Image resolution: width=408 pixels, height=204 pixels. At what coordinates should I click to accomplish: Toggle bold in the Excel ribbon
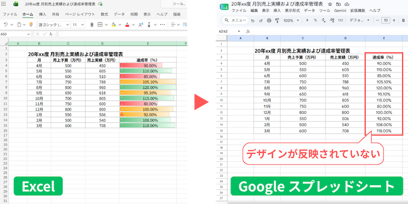click(x=92, y=25)
